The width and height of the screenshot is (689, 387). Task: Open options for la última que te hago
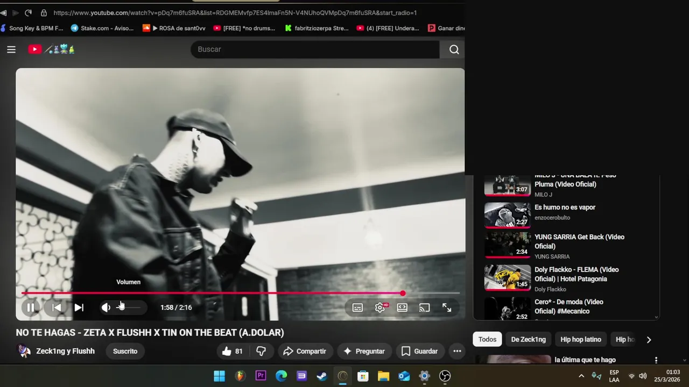[656, 360]
